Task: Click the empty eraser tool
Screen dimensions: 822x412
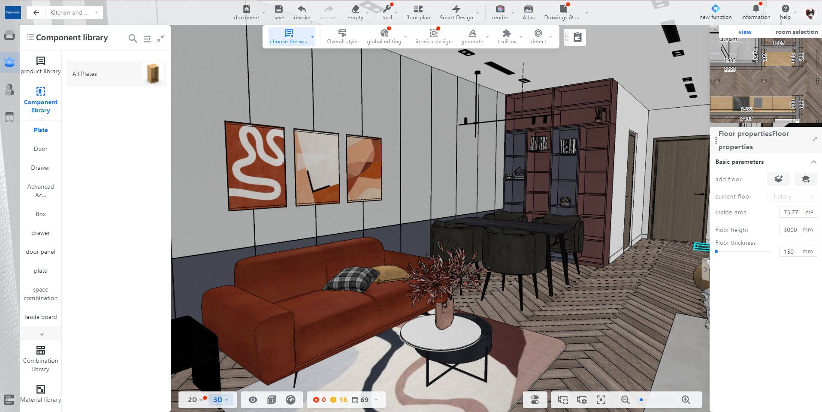Action: tap(355, 9)
